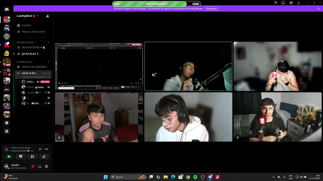Click the green download update icon
323x181 pixels.
click(299, 3)
